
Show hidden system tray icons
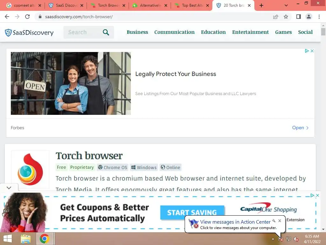(273, 239)
